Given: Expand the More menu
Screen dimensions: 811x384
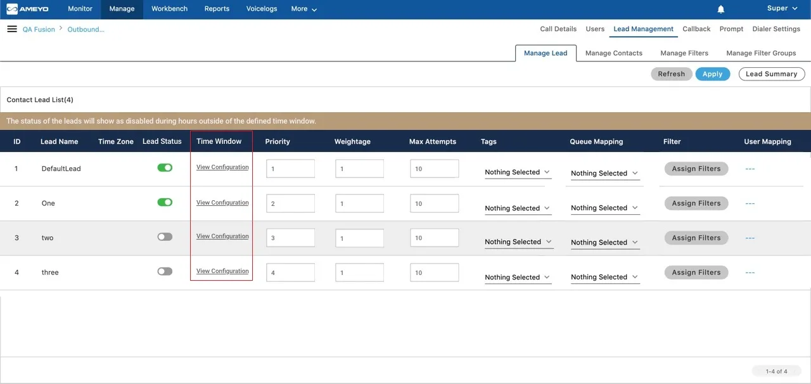Looking at the screenshot, I should click(304, 9).
